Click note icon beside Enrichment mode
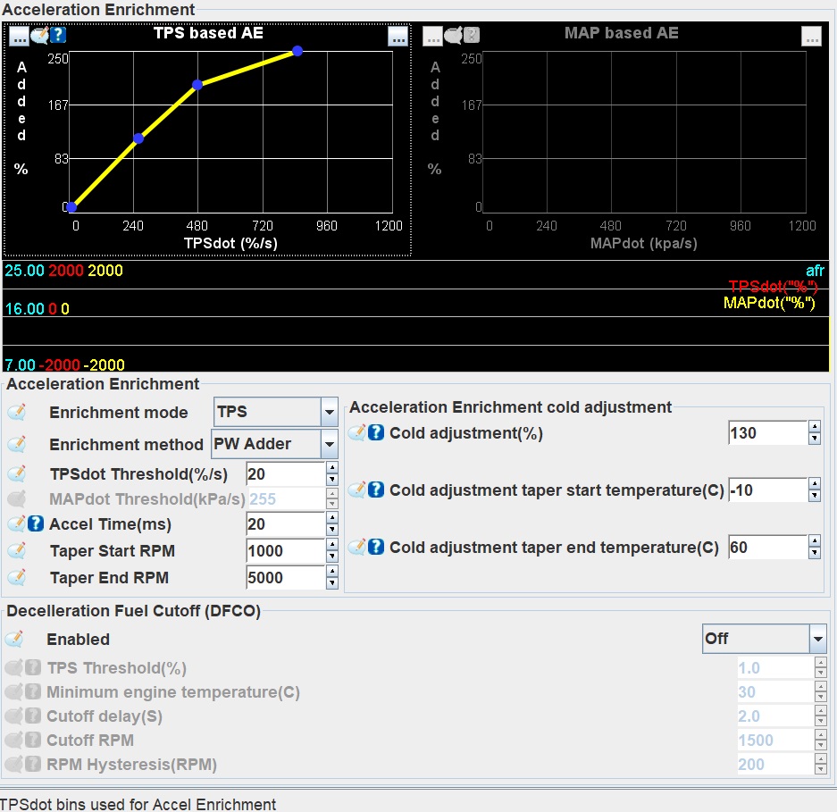 coord(17,412)
